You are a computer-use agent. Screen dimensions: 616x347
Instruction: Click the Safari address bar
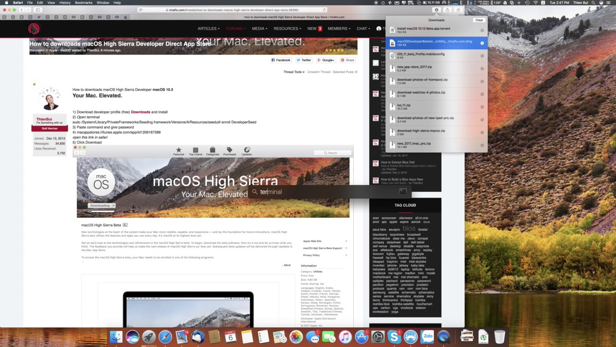pos(232,10)
